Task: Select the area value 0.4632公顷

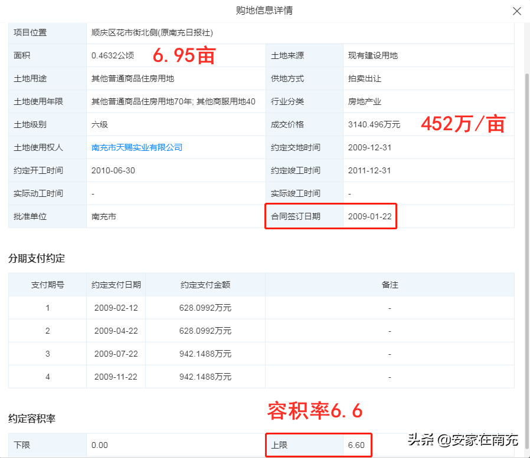Action: pos(113,55)
